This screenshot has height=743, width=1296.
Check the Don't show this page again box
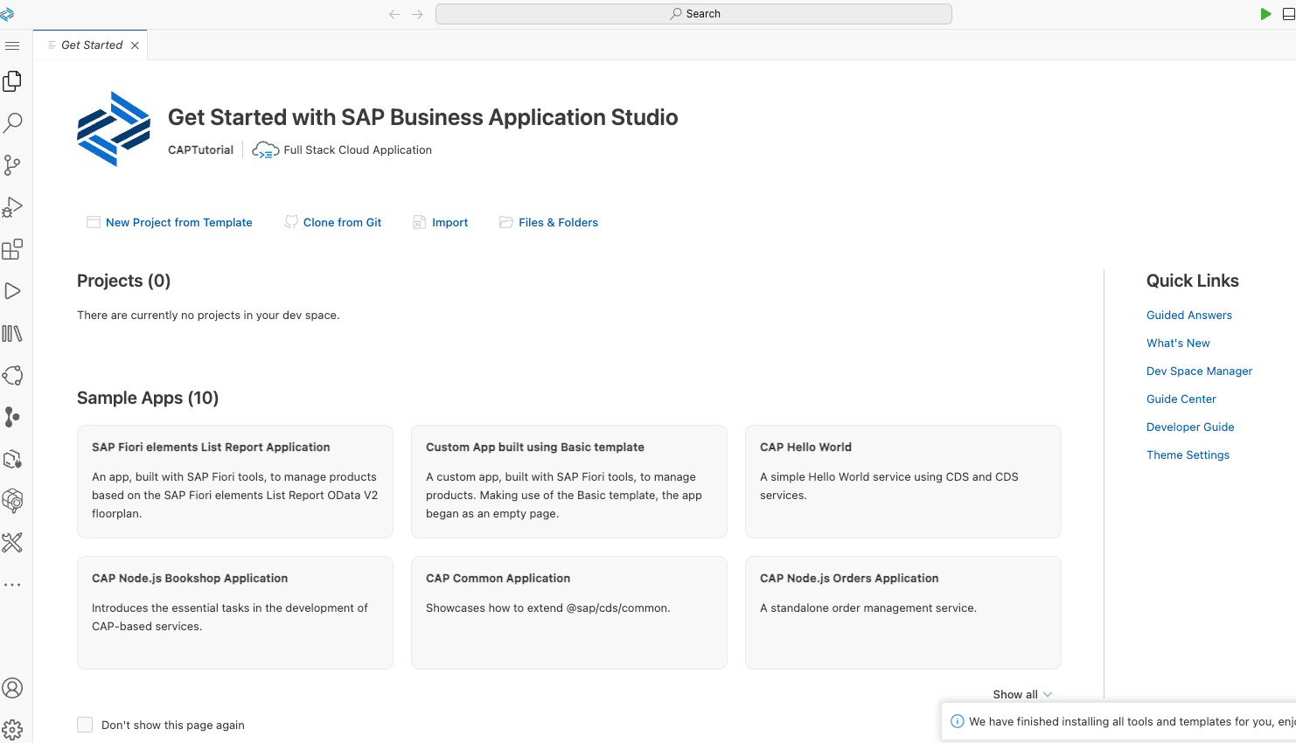coord(85,725)
